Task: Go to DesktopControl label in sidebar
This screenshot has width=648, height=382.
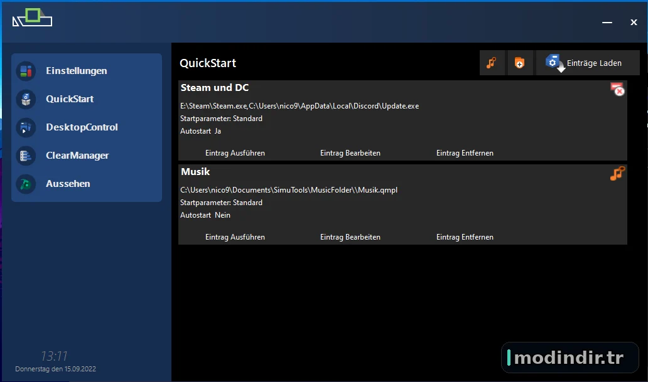Action: [x=82, y=127]
